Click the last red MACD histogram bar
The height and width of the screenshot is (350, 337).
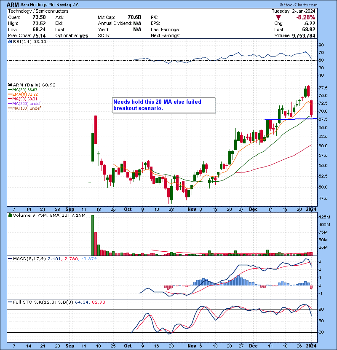click(x=311, y=287)
